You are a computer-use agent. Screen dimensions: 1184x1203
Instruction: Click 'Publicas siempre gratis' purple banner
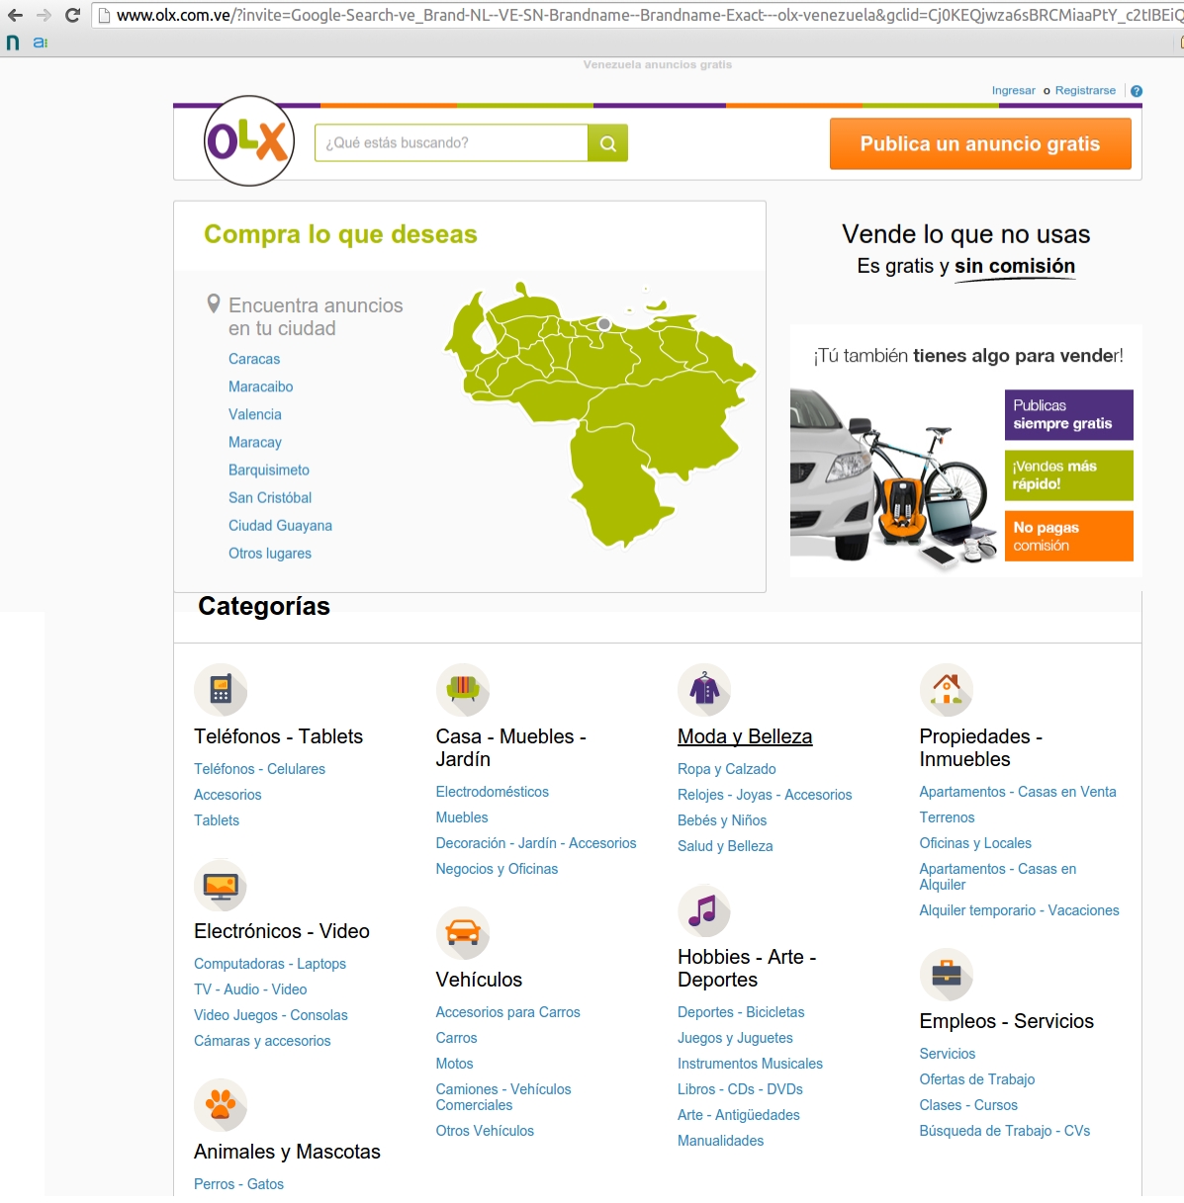1069,415
